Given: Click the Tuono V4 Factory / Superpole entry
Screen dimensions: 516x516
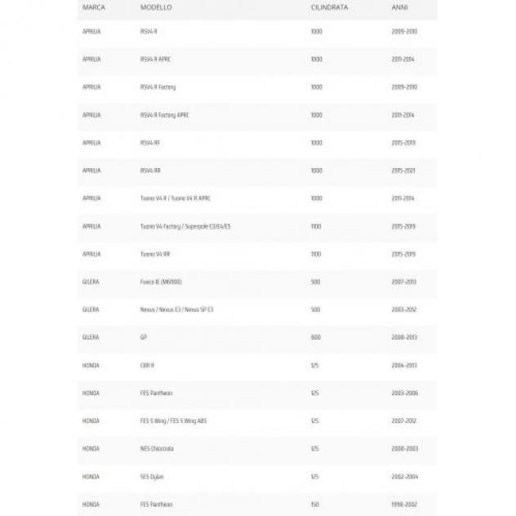Looking at the screenshot, I should [x=185, y=226].
